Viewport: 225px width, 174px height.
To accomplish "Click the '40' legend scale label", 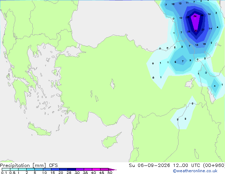I will (93, 173).
